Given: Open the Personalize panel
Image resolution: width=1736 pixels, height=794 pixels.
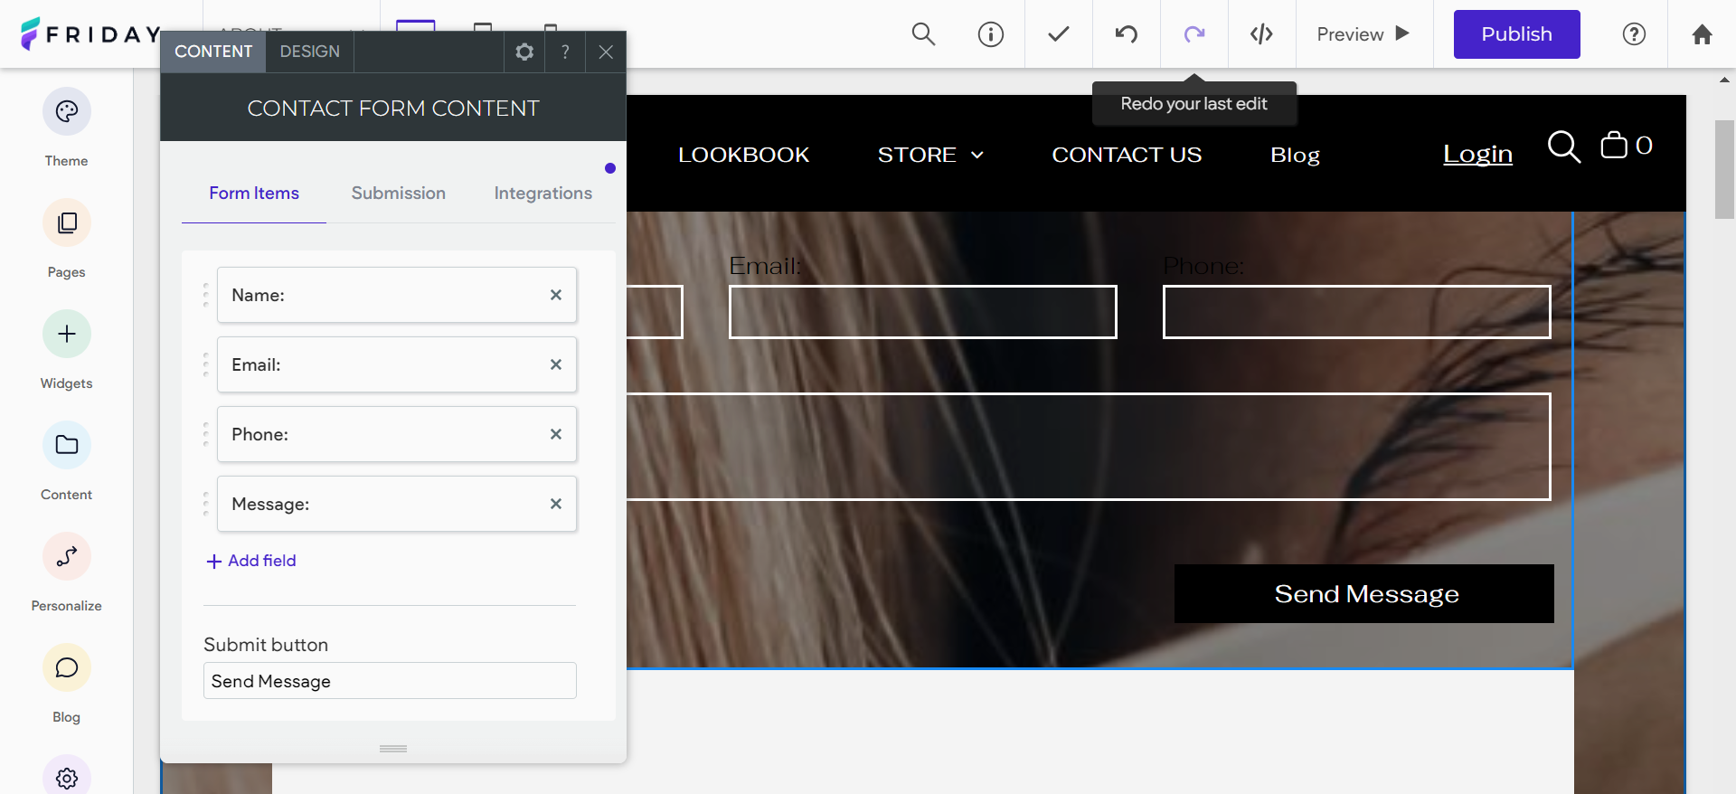Looking at the screenshot, I should (x=66, y=557).
